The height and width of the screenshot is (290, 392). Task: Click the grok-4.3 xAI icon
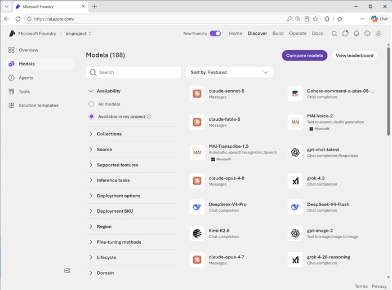(x=295, y=181)
